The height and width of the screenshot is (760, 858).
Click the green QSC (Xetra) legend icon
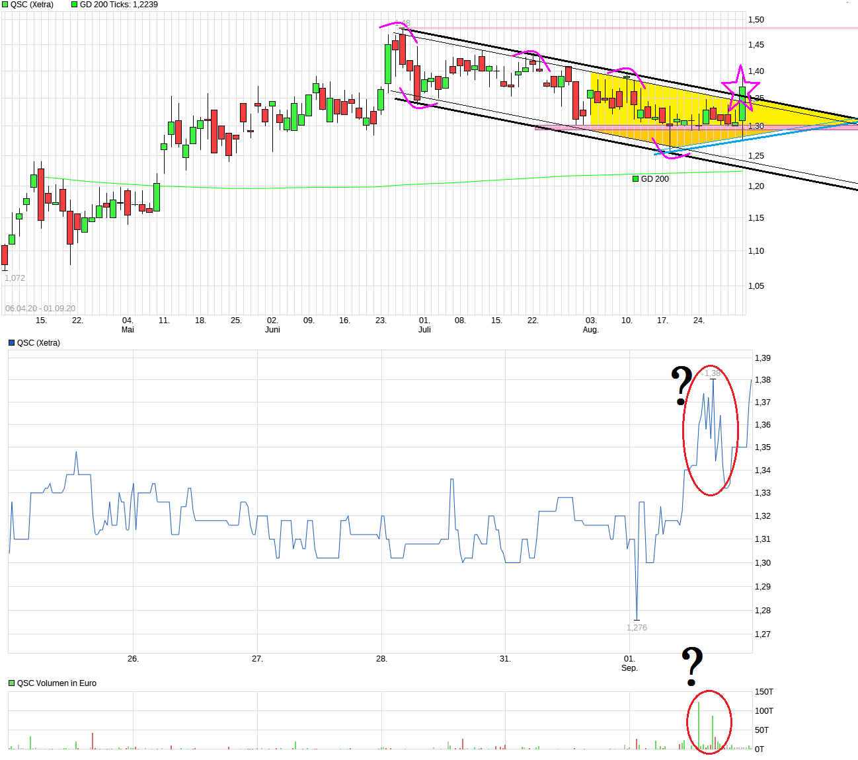point(5,4)
